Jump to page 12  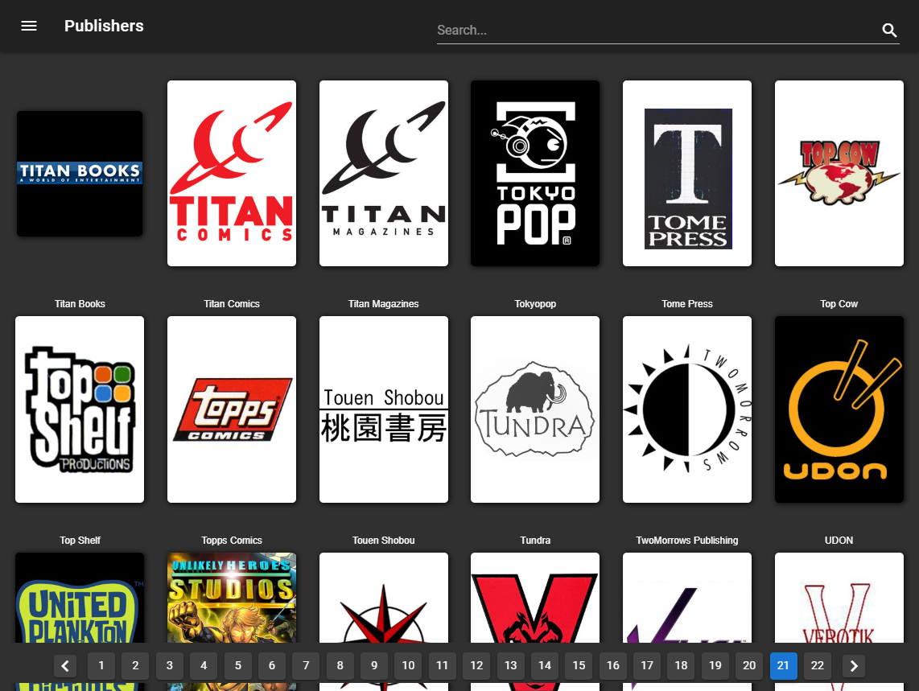pos(476,666)
